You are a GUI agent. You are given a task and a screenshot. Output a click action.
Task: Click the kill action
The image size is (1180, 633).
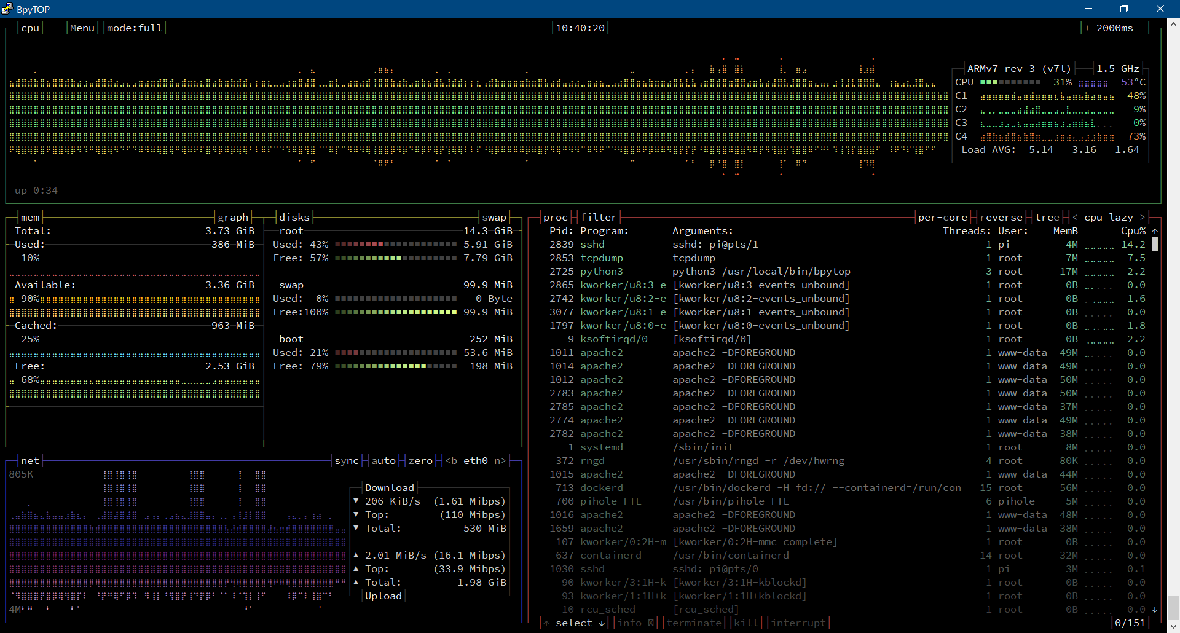pos(747,623)
